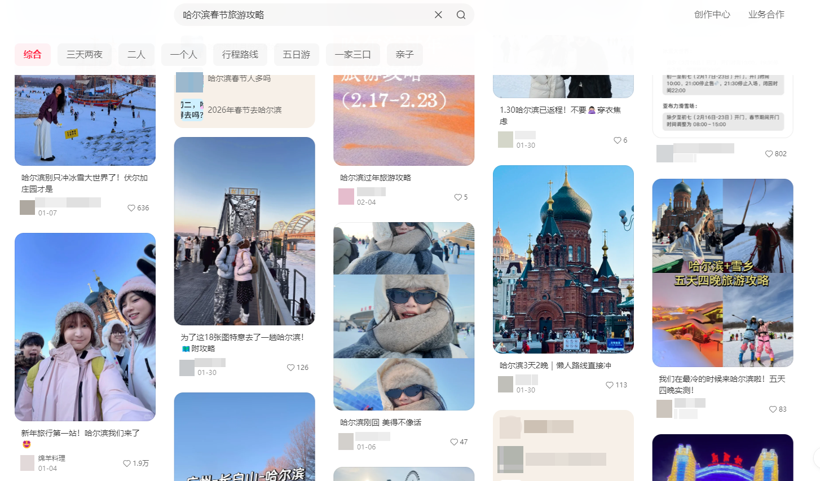Like the post 哈尔滨3天2晚 with the heart icon

(x=609, y=385)
